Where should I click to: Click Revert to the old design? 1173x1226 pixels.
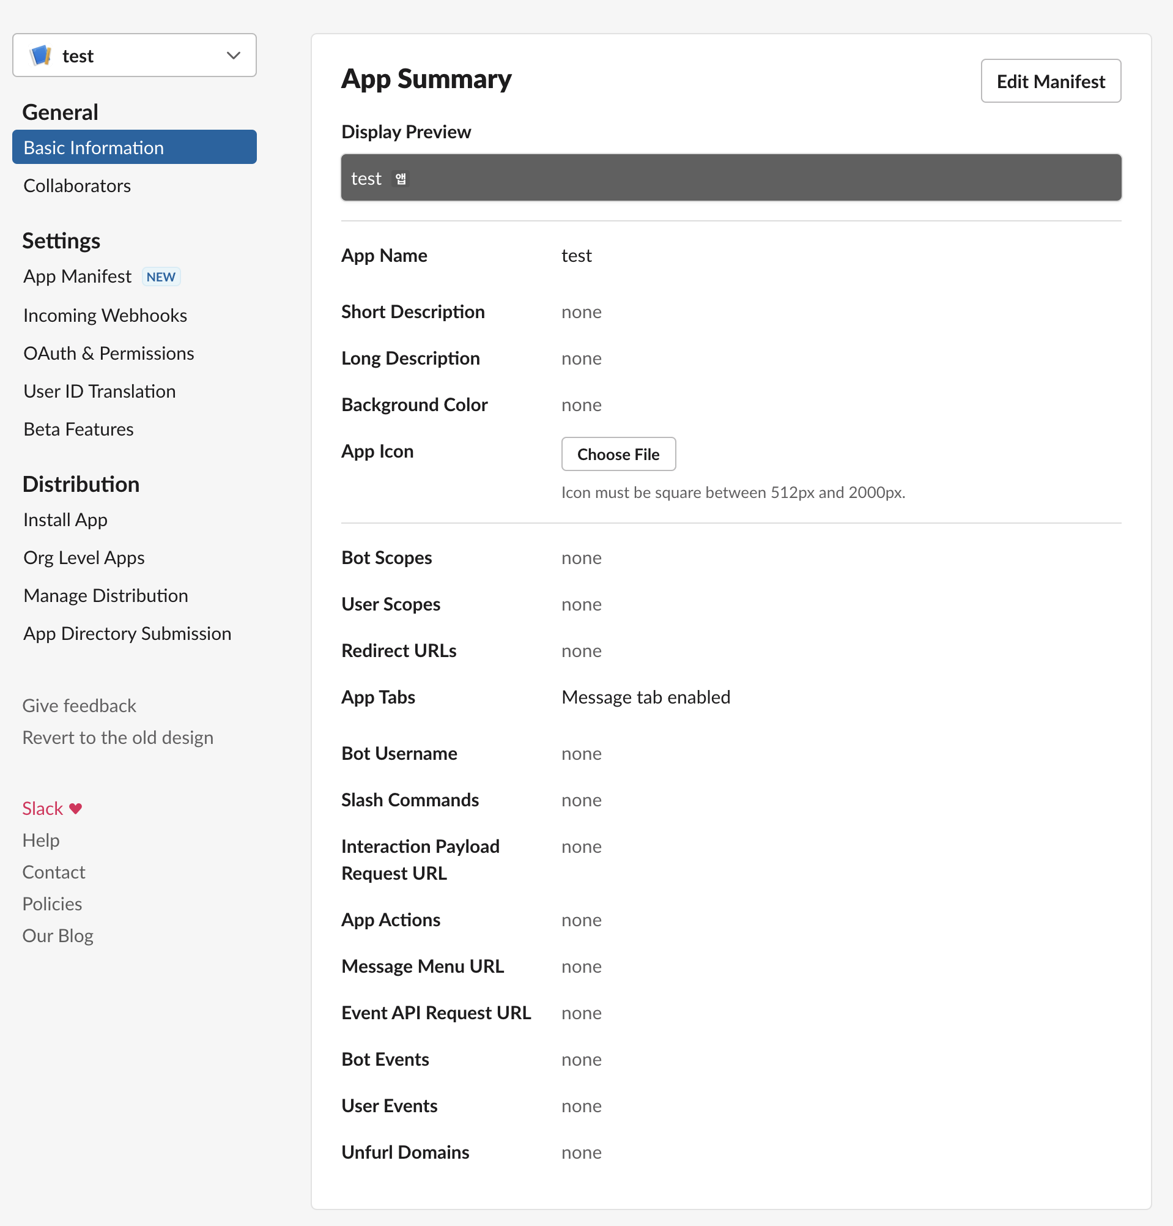pos(117,738)
